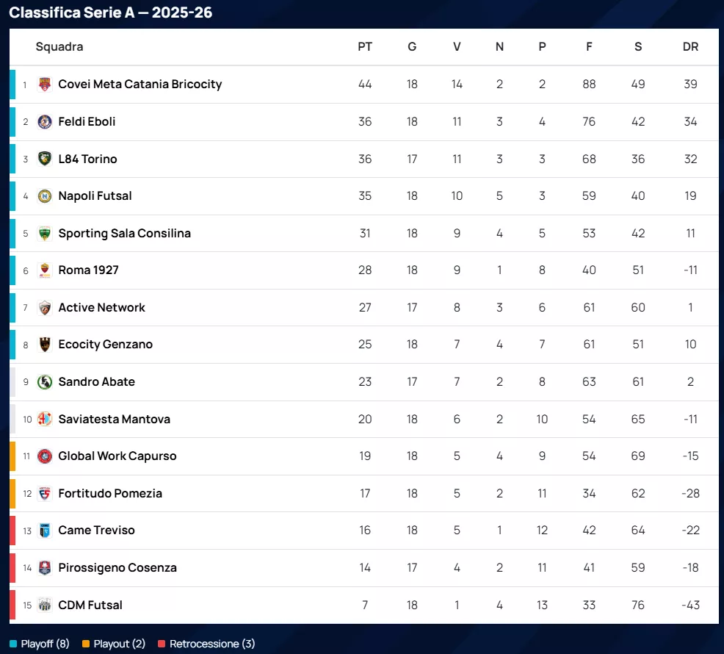The width and height of the screenshot is (724, 654).
Task: Open Global Work Capurso team link
Action: point(117,456)
